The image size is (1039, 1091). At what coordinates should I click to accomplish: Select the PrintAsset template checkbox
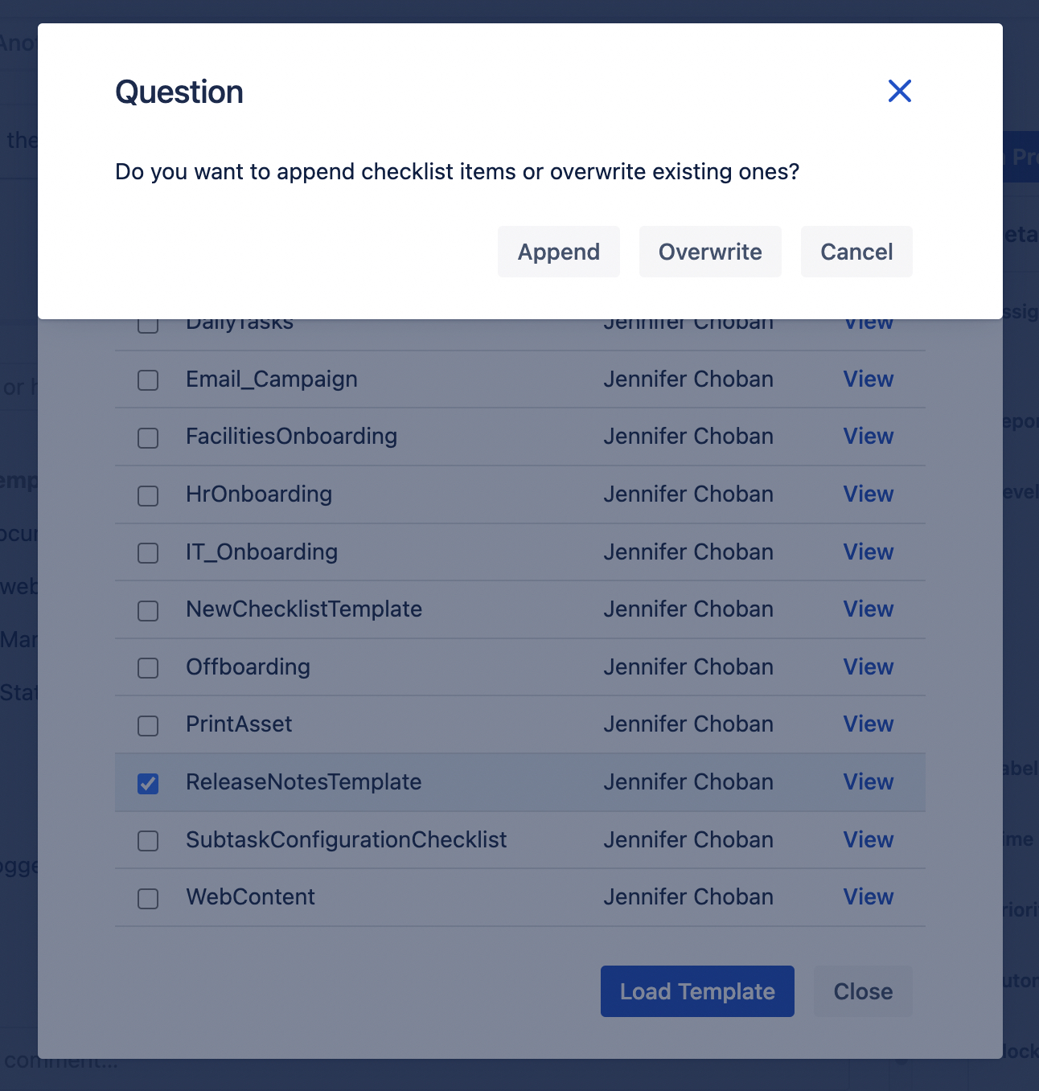148,726
